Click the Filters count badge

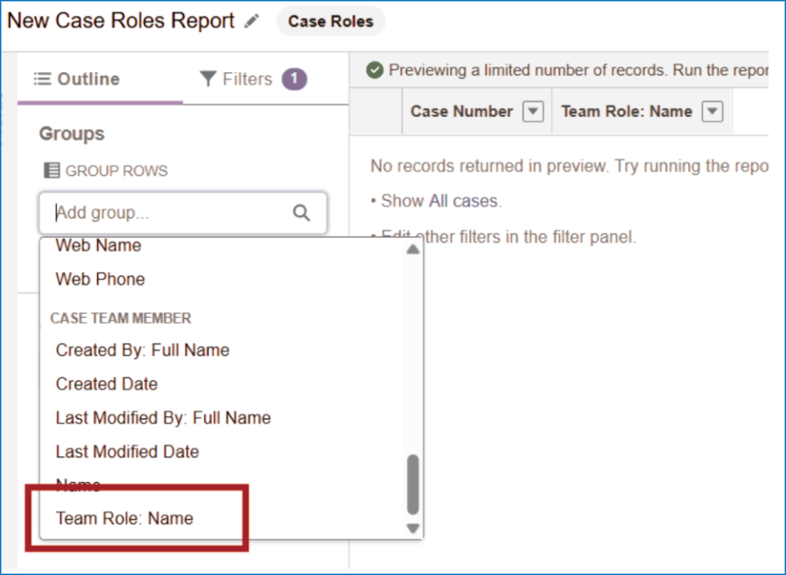point(294,80)
